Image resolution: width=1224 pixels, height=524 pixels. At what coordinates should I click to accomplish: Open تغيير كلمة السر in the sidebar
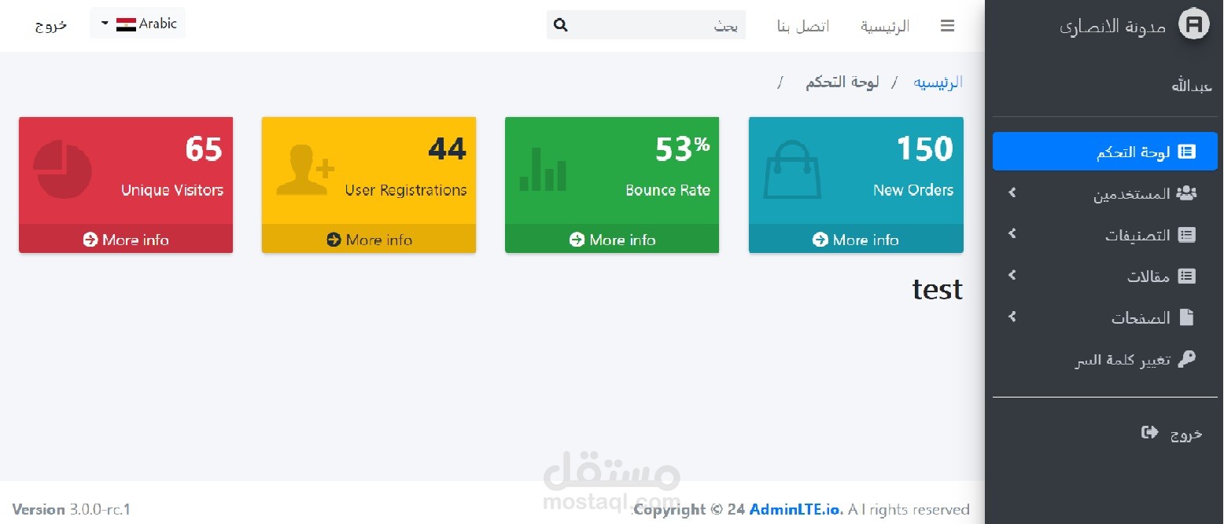click(x=1105, y=359)
